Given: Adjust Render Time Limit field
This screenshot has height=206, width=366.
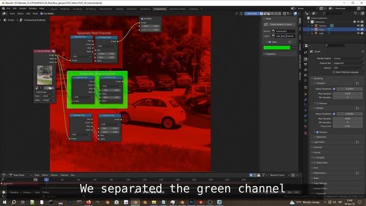Looking at the screenshot, I should tap(348, 126).
